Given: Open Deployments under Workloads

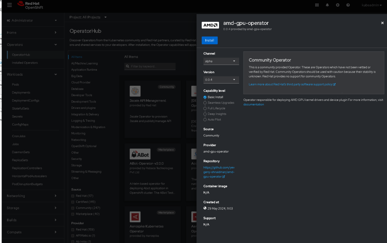Looking at the screenshot, I should pos(21,93).
